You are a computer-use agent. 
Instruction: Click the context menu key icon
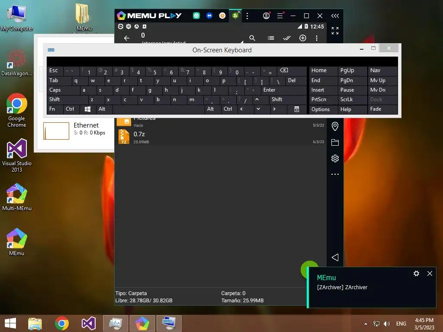(297, 109)
